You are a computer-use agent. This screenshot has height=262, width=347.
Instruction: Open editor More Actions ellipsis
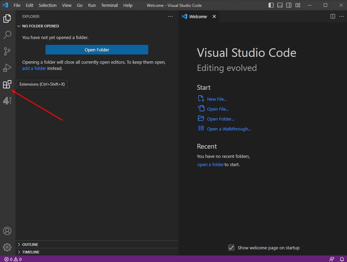[342, 16]
